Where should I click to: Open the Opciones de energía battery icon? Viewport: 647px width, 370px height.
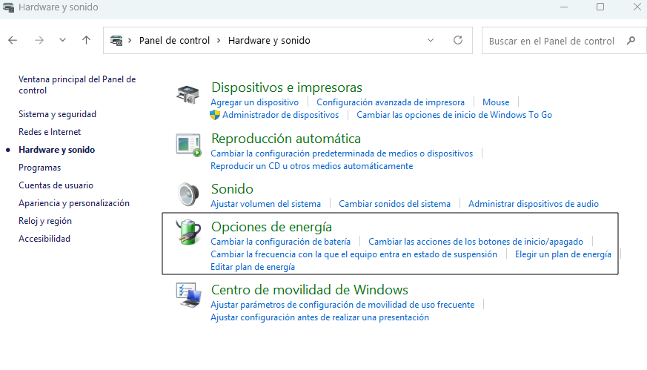(188, 232)
